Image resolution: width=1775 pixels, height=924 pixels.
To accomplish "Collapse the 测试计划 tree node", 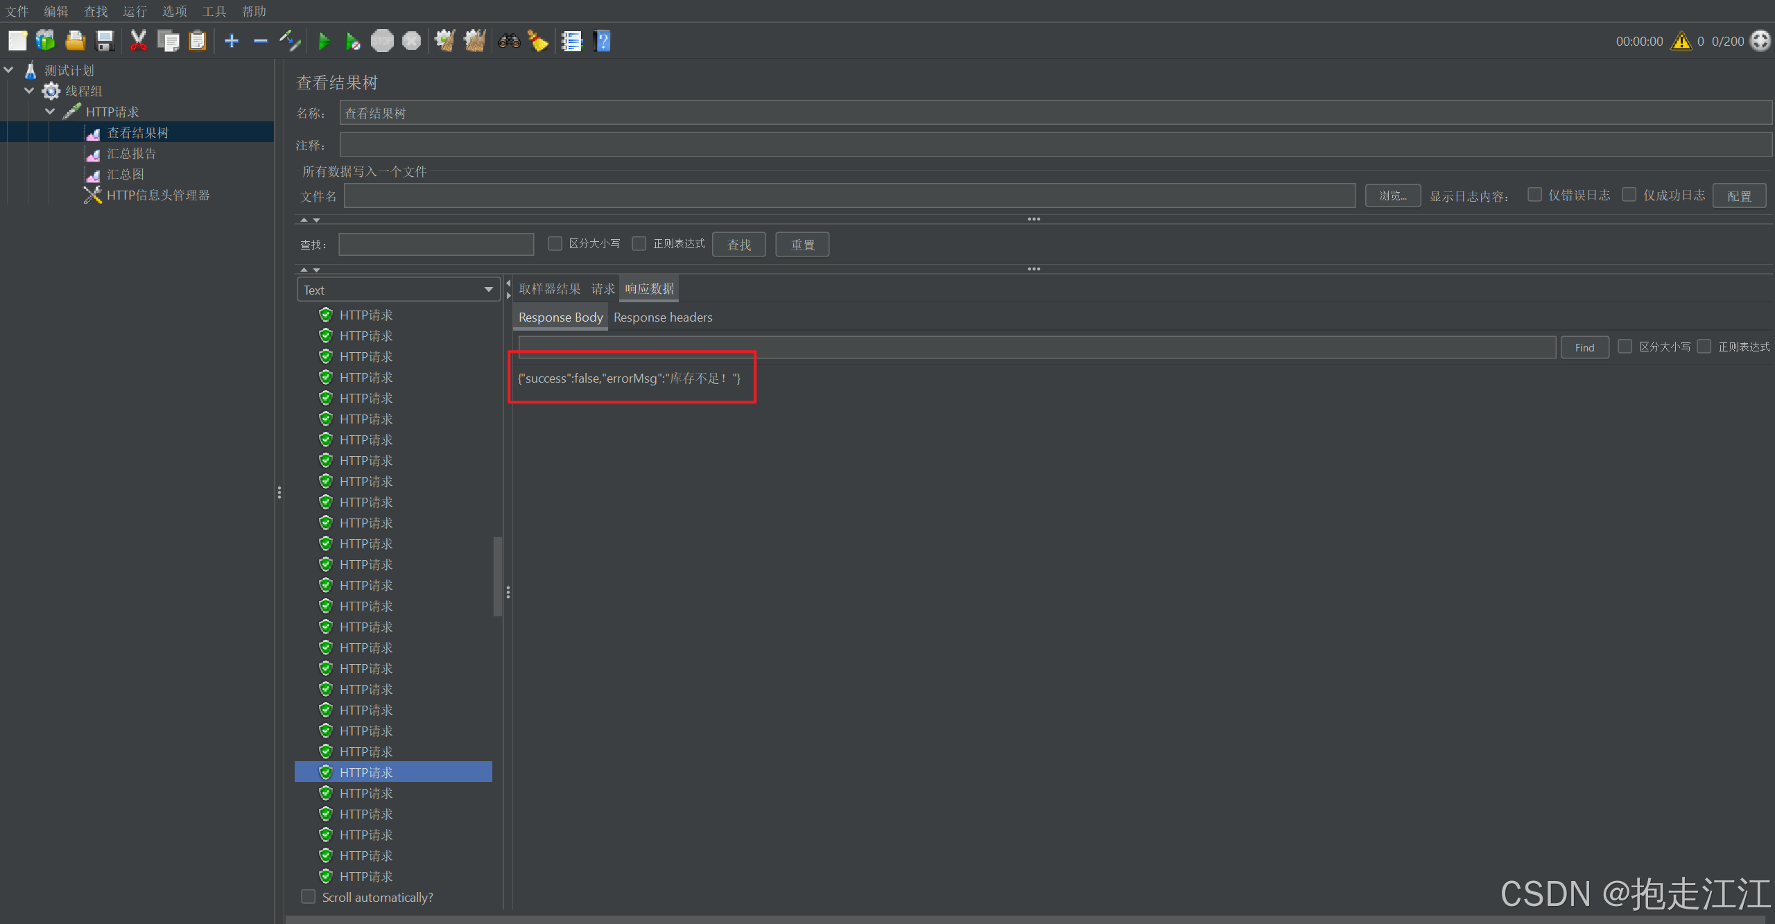I will click(x=9, y=70).
